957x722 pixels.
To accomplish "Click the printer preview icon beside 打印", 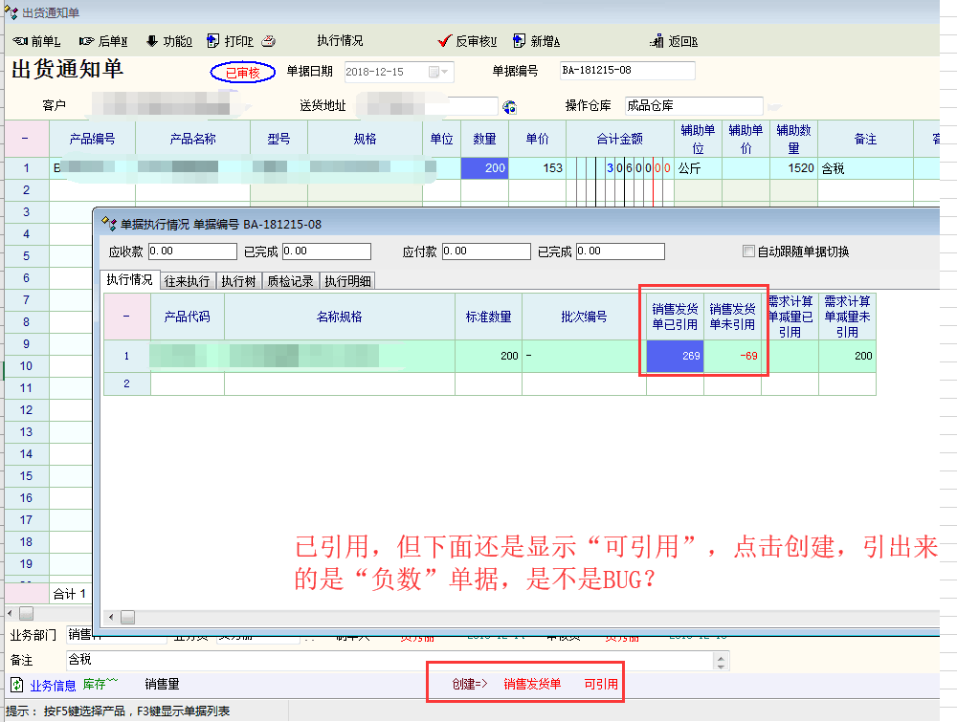I will [x=269, y=41].
